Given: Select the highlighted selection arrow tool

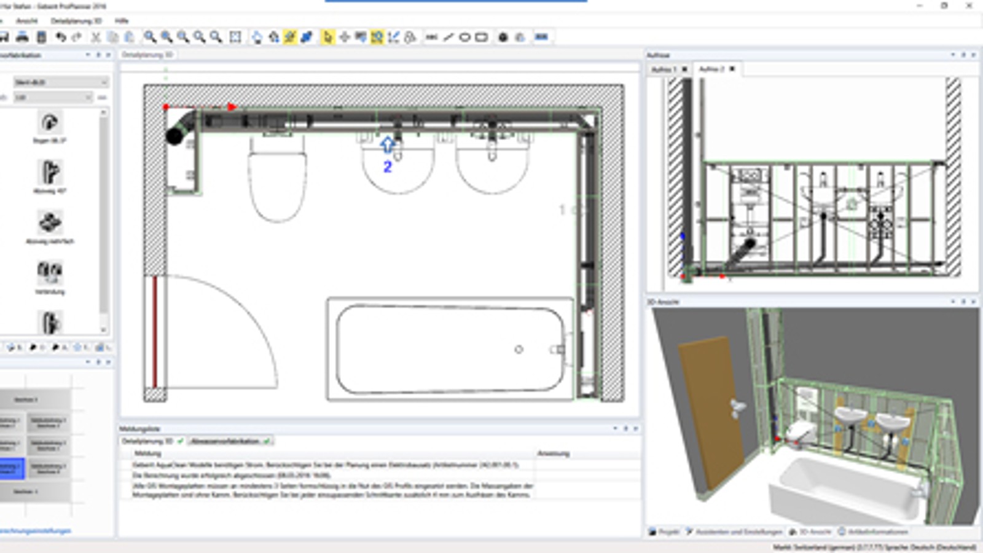Looking at the screenshot, I should pyautogui.click(x=328, y=37).
